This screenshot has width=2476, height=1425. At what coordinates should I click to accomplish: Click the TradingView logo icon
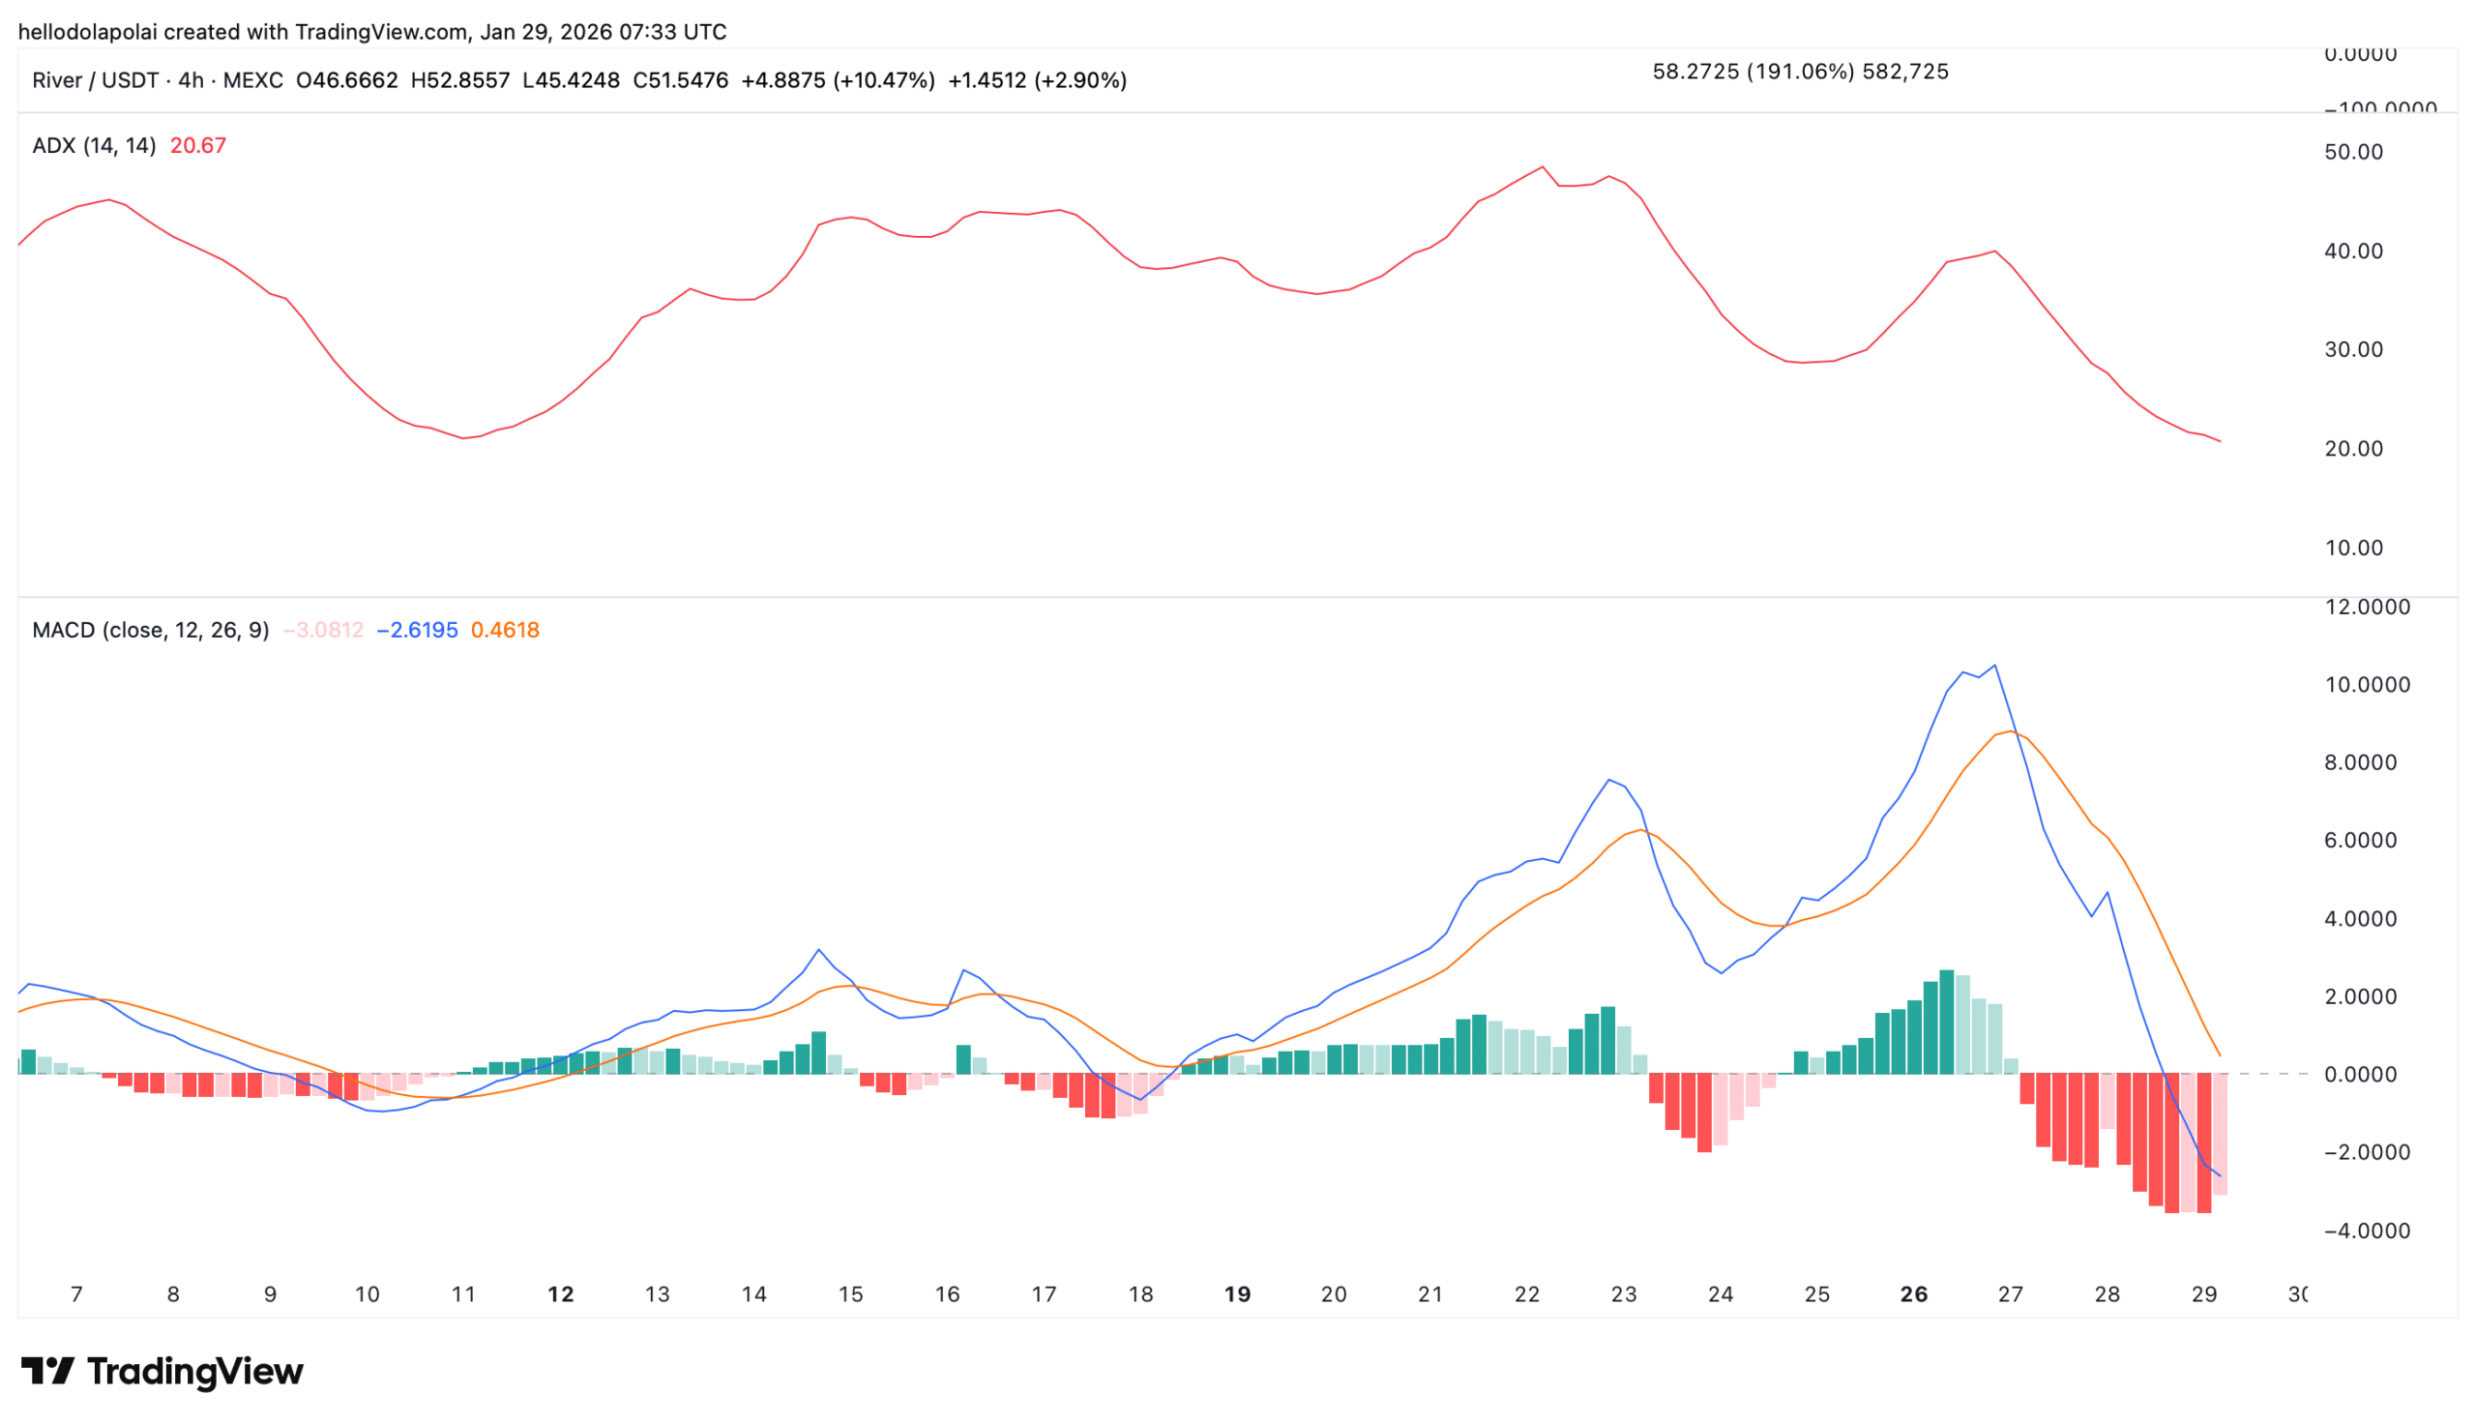[x=47, y=1371]
